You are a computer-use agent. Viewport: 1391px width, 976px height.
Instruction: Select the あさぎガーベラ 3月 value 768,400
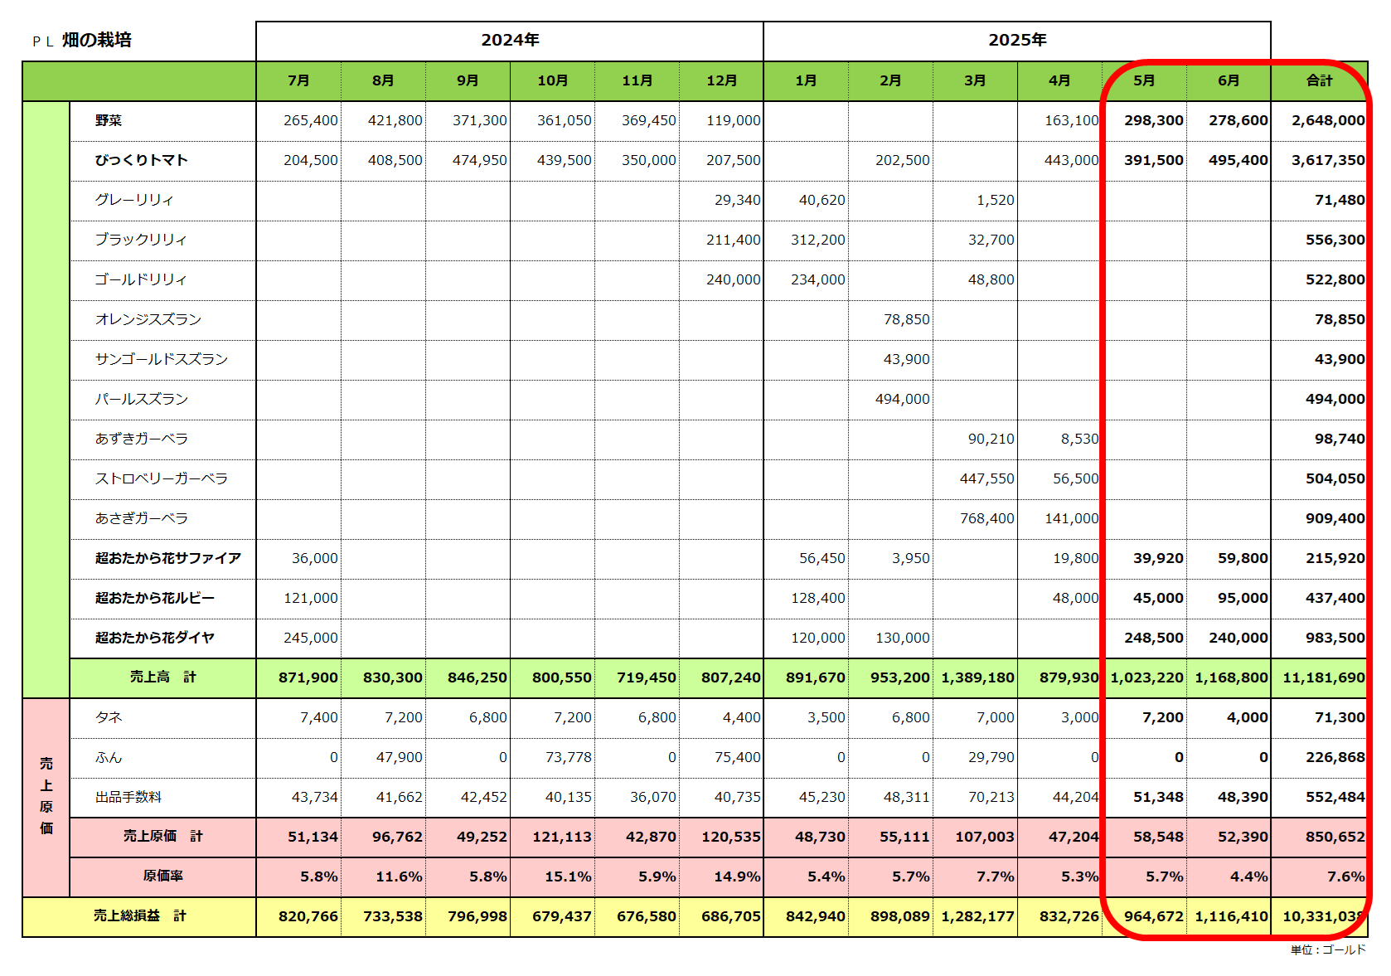(x=986, y=518)
